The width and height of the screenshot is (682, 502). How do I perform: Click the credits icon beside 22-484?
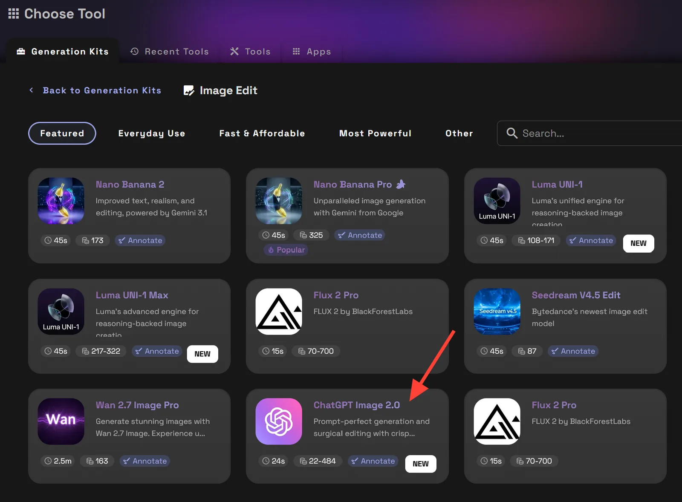pyautogui.click(x=303, y=461)
